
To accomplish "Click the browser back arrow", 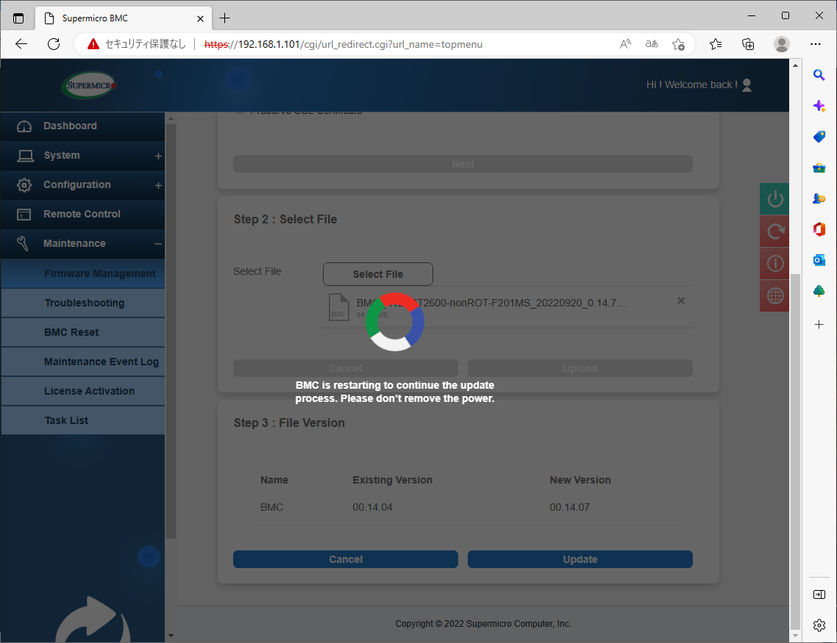I will click(x=21, y=44).
